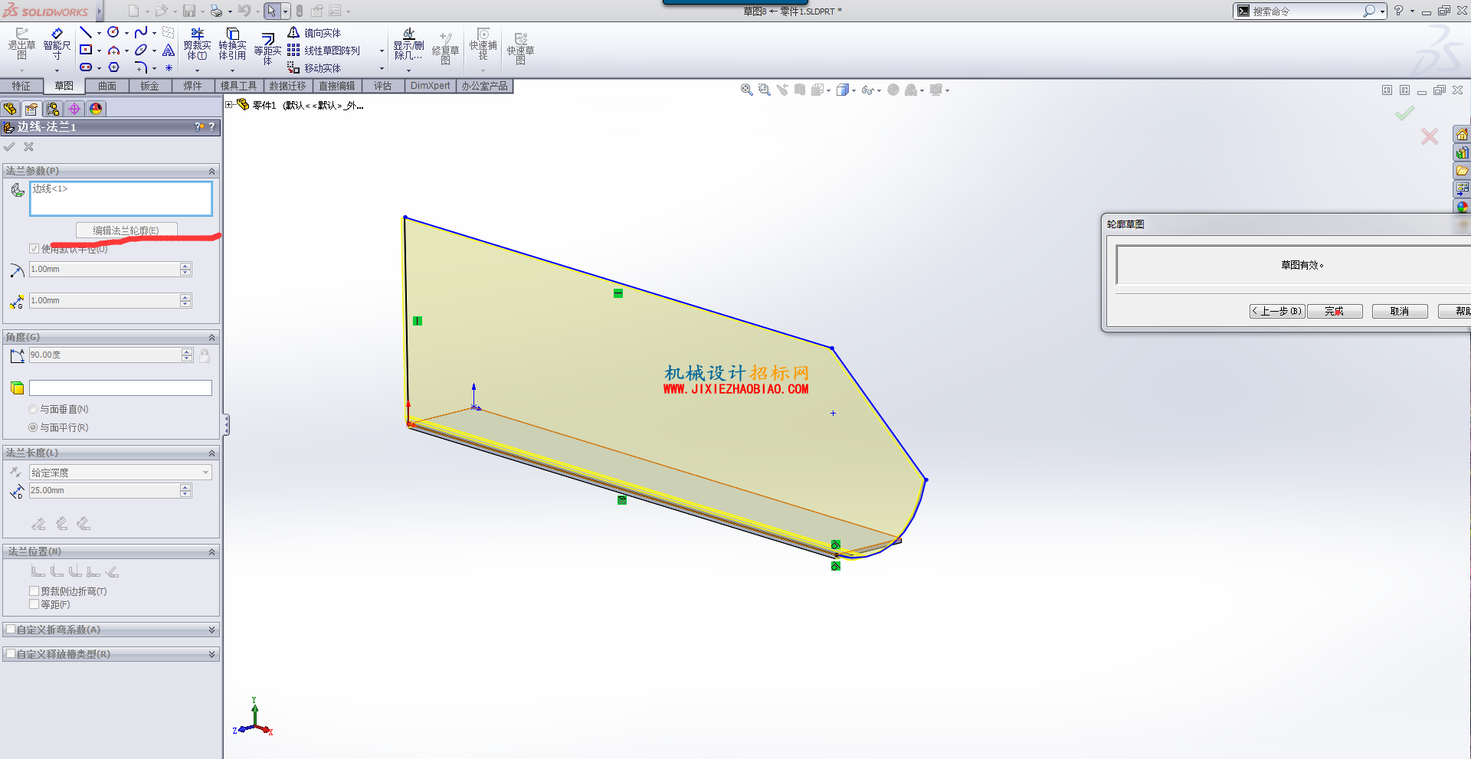Click Exit Sketch (退出草图) icon
This screenshot has width=1471, height=759.
coord(21,44)
